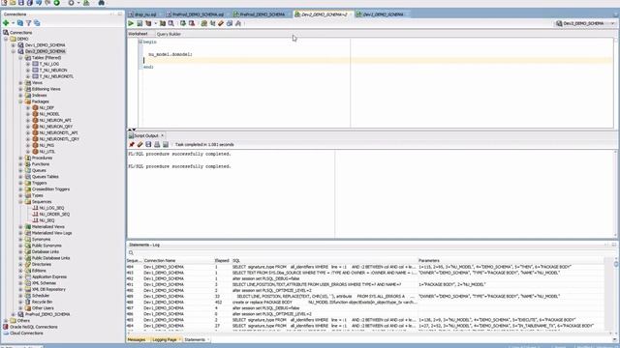
Task: Select the Oracle NoSQL Connections node
Action: pyautogui.click(x=34, y=327)
